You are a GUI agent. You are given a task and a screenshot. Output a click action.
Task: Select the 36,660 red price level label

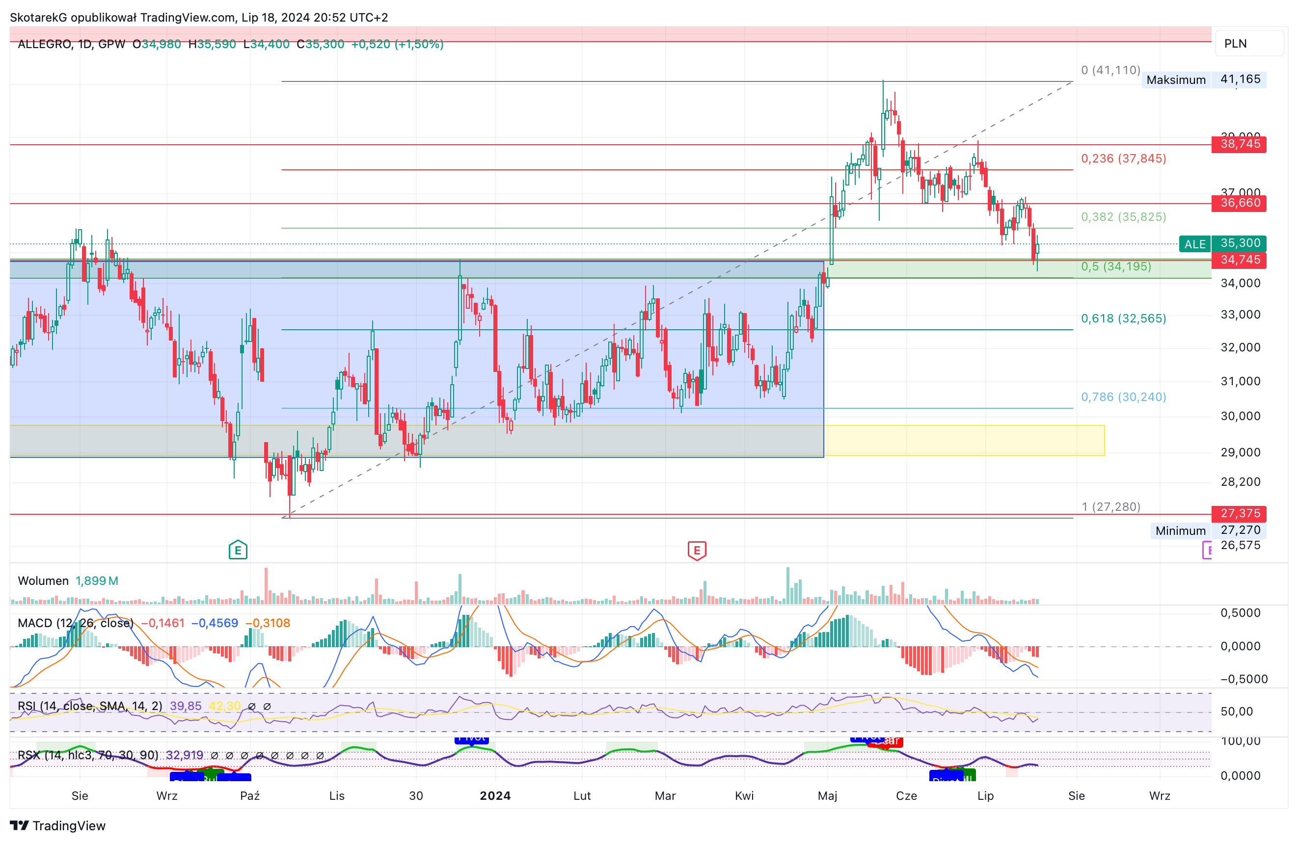click(x=1239, y=203)
